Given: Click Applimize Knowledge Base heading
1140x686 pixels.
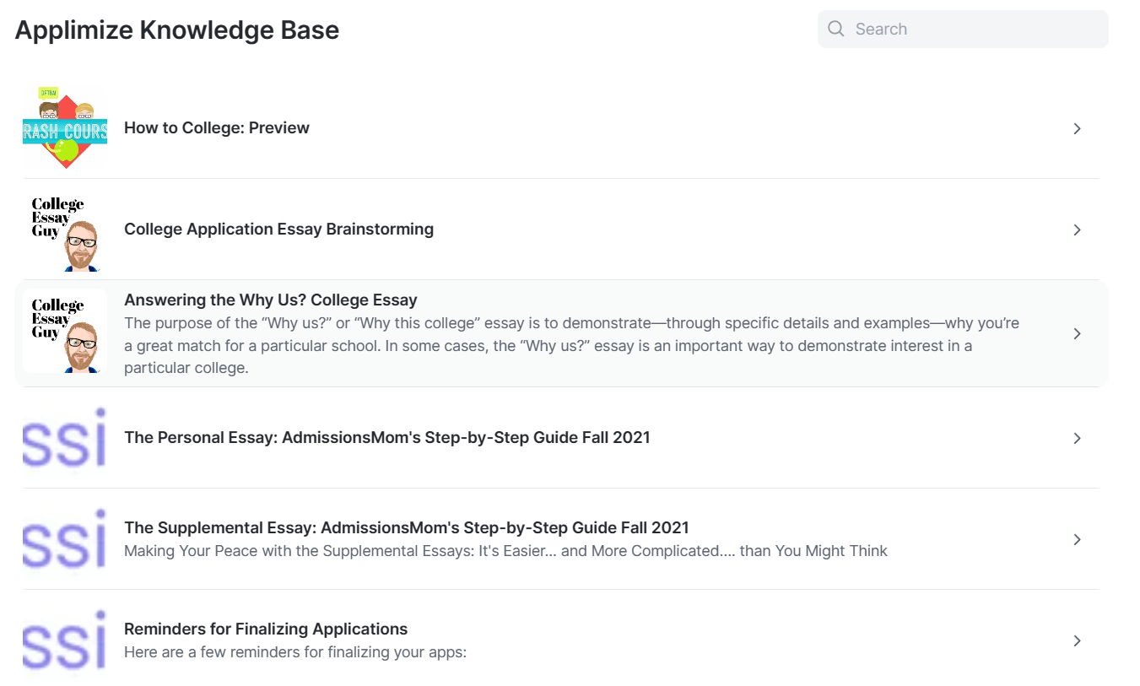Looking at the screenshot, I should click(177, 30).
